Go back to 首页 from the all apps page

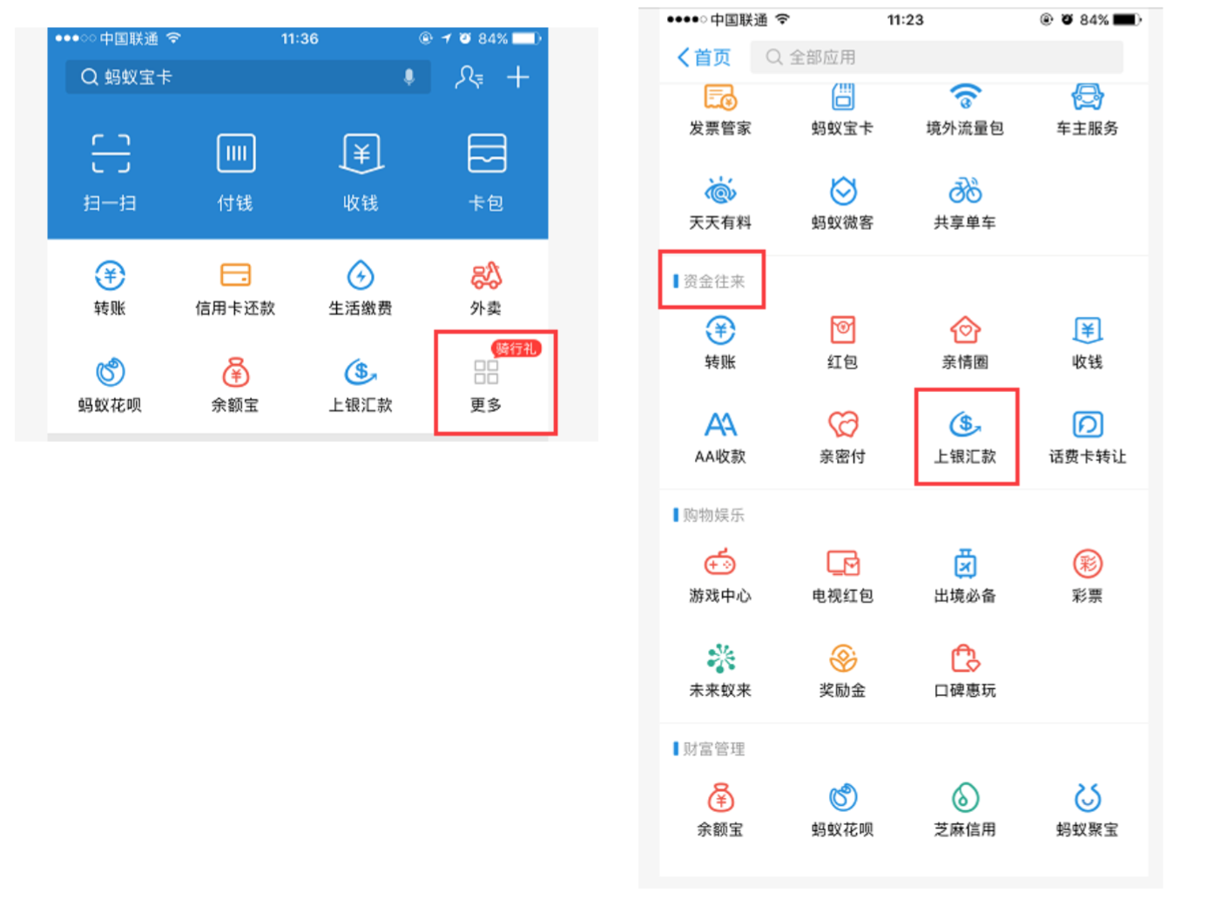[x=704, y=57]
